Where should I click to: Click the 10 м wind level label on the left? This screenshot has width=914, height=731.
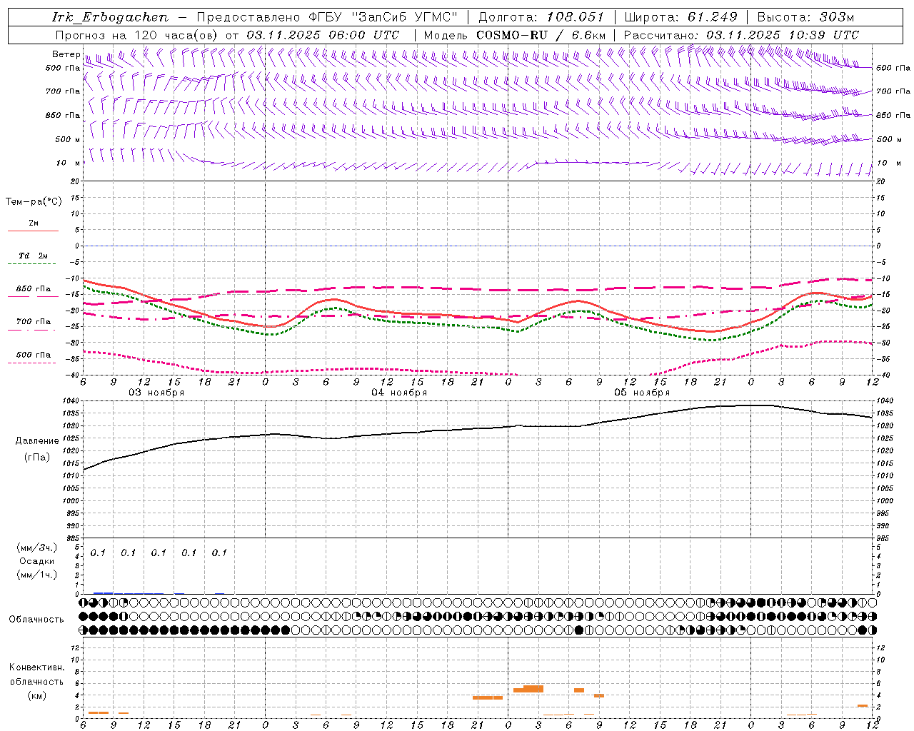(x=69, y=163)
